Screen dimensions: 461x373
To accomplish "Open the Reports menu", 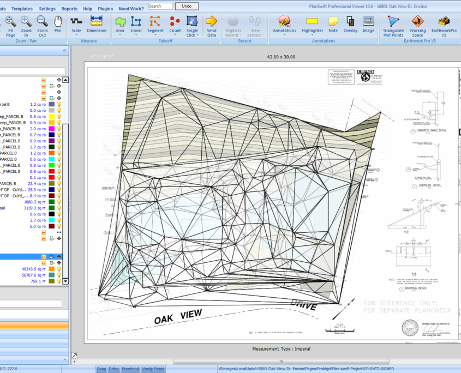I will (69, 9).
